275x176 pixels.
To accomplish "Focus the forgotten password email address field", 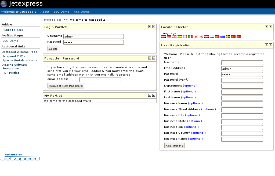I will [100, 80].
